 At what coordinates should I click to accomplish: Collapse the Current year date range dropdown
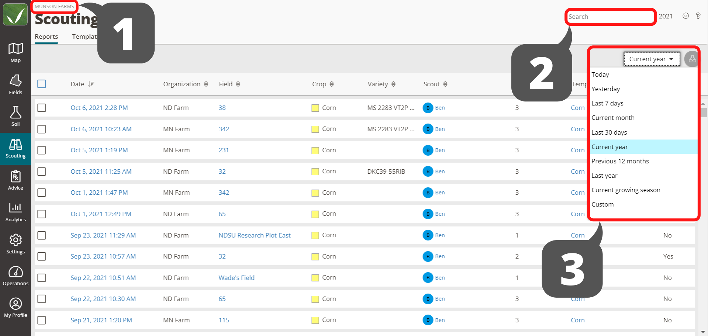point(652,59)
